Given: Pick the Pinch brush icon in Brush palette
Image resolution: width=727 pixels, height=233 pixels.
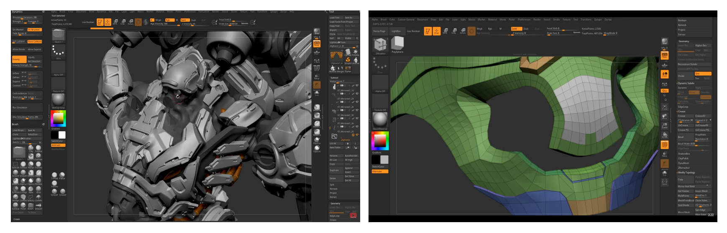Looking at the screenshot, I should point(23,205).
